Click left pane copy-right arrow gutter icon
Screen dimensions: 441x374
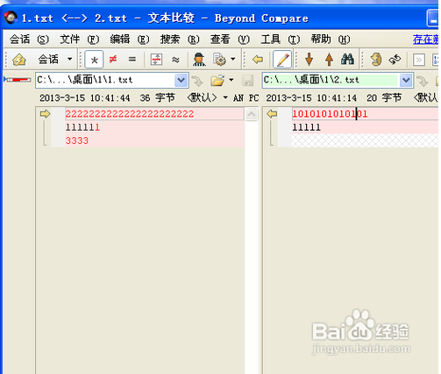tap(45, 113)
